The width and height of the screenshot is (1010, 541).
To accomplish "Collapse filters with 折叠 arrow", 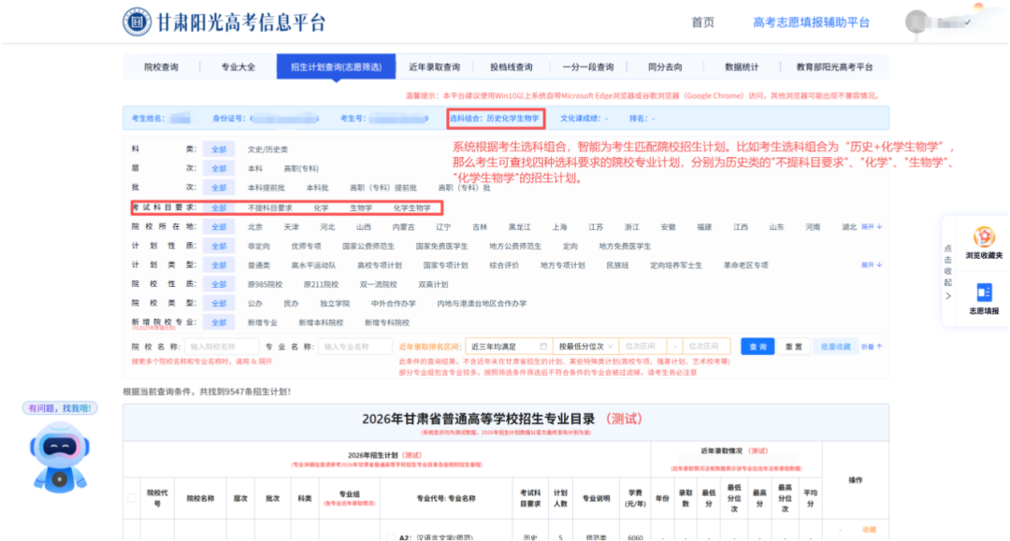I will click(x=872, y=347).
